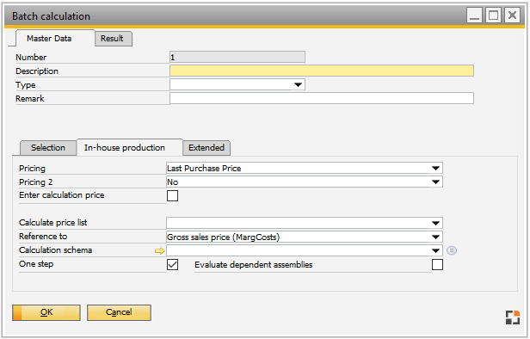Open the round details icon next to Calculation schema

(452, 250)
